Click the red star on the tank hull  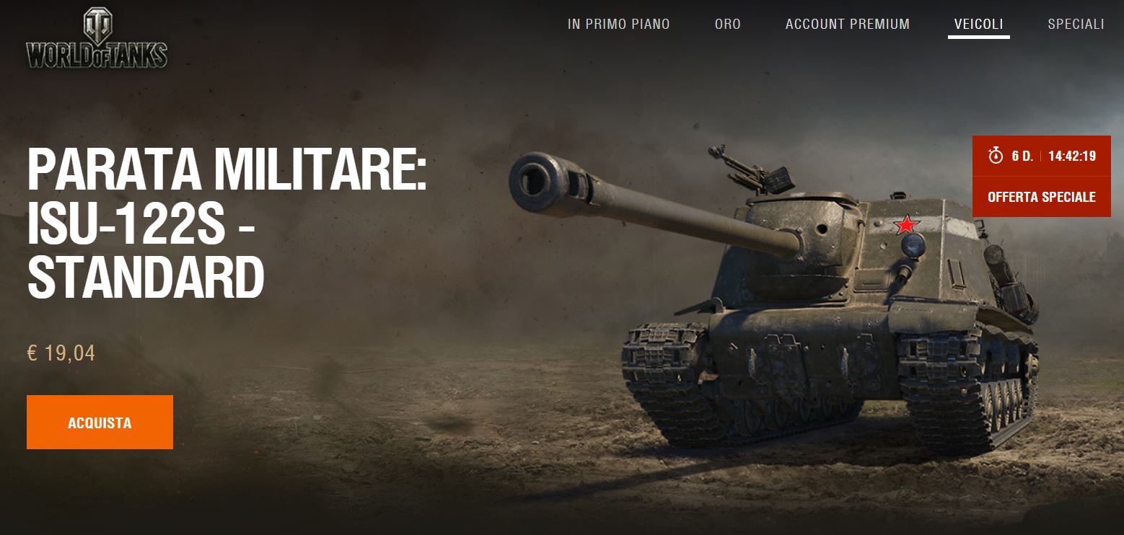[x=906, y=225]
